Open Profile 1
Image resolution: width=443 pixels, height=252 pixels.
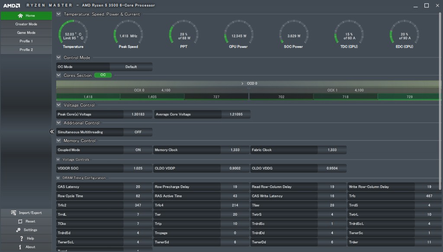pos(26,41)
